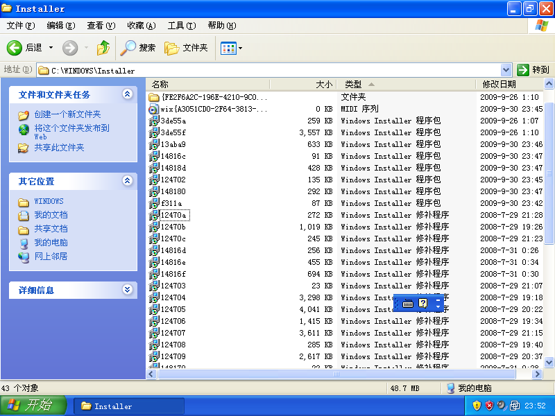This screenshot has height=416, width=555.
Task: Click the green Back arrow icon
Action: click(x=15, y=48)
